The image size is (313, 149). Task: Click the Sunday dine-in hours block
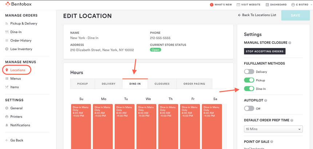(81, 126)
